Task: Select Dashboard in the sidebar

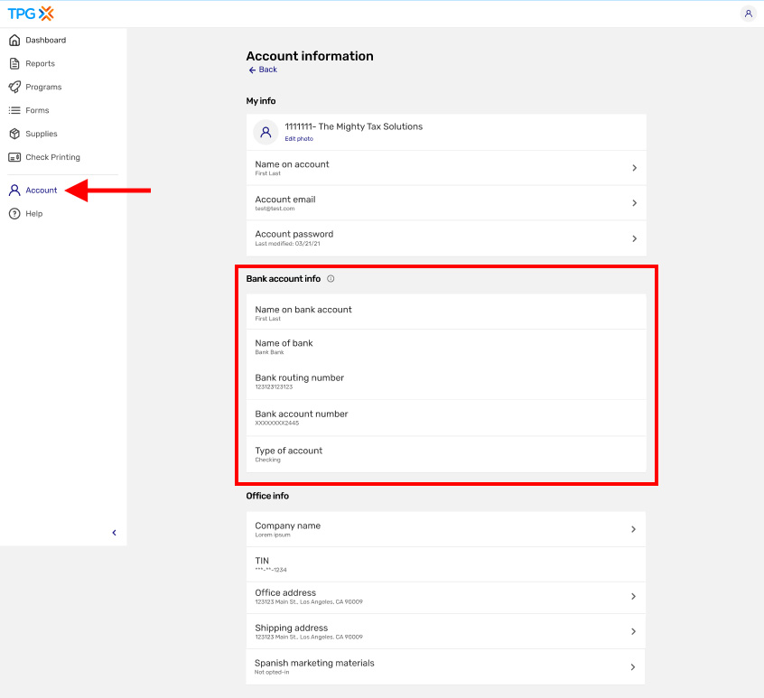Action: (x=45, y=41)
